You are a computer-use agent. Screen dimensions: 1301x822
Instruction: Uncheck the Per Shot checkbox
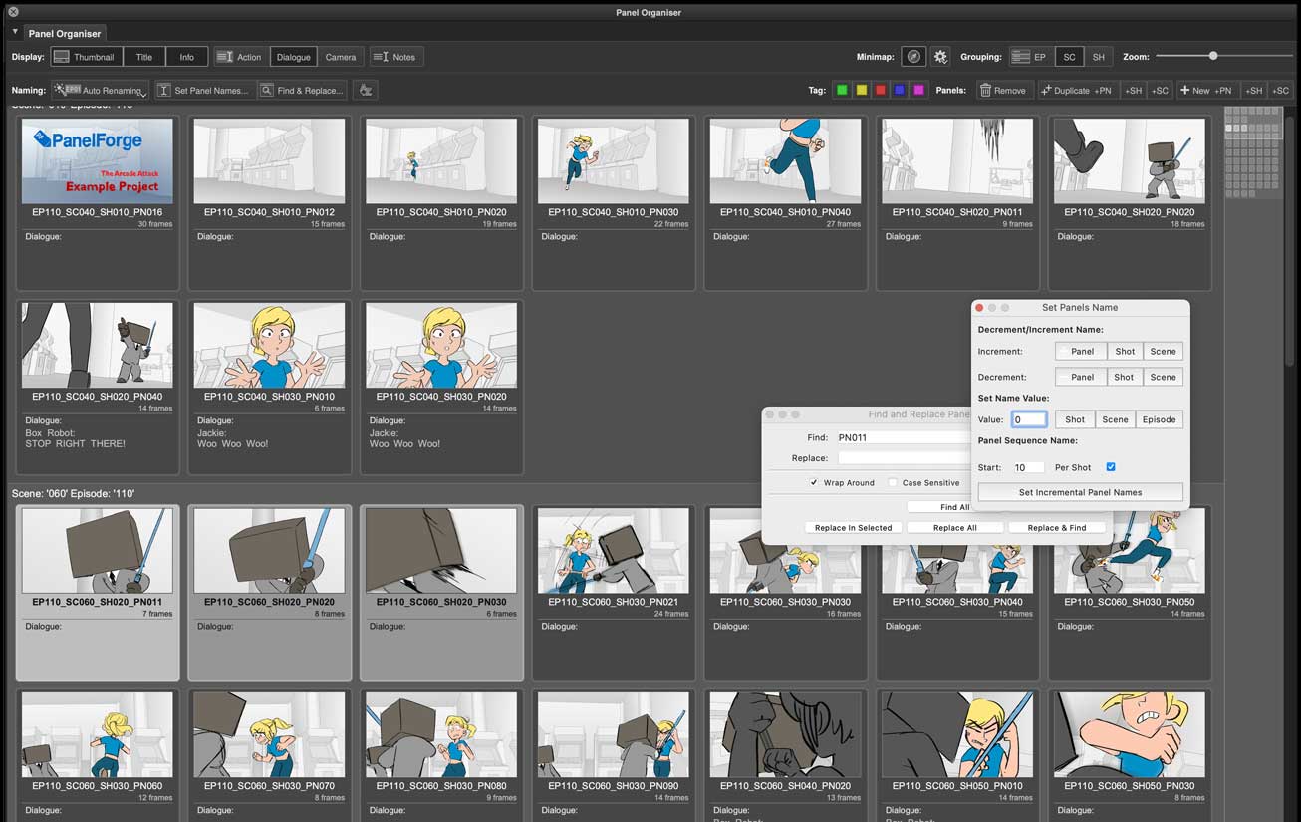click(1111, 467)
